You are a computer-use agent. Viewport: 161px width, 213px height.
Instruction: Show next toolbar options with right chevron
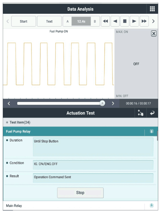[153, 21]
